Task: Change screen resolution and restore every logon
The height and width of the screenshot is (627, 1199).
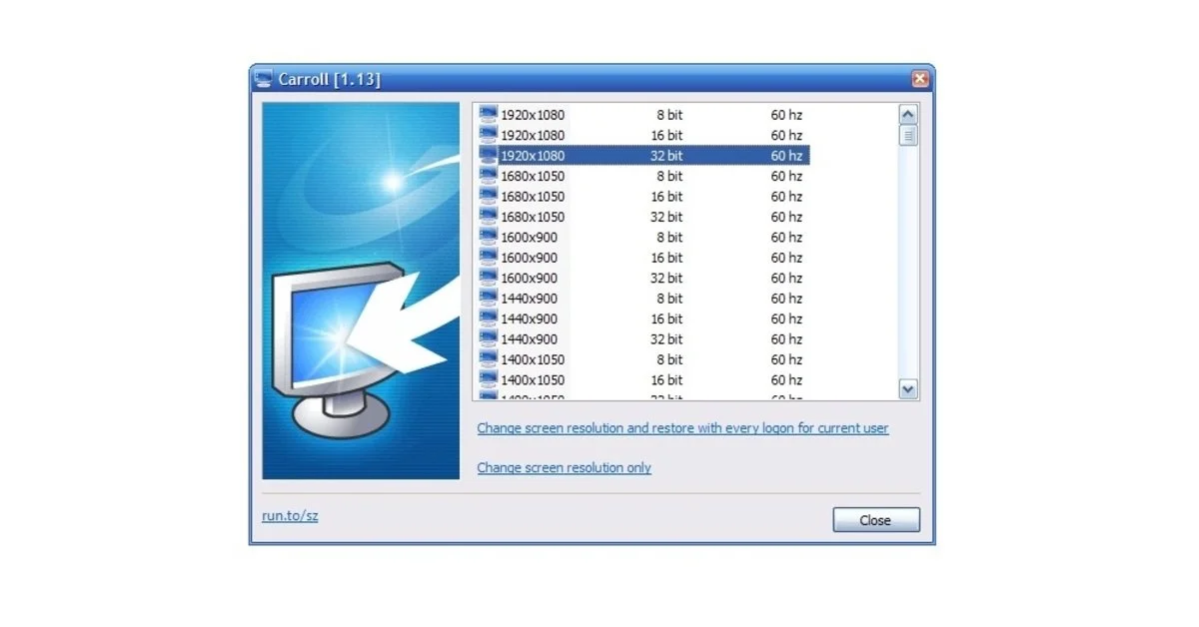Action: (682, 428)
